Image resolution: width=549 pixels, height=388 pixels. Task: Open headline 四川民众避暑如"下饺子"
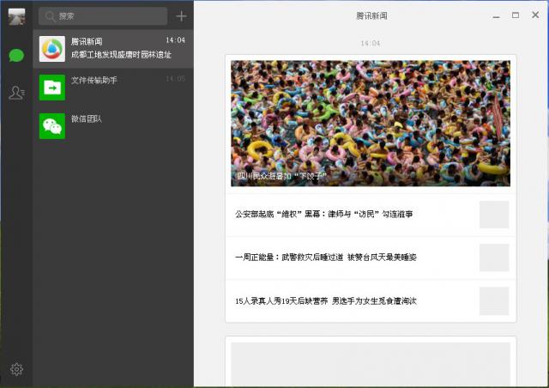coord(282,176)
